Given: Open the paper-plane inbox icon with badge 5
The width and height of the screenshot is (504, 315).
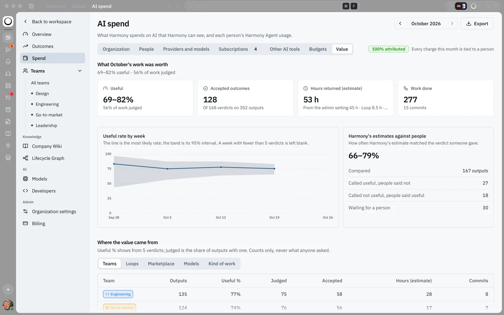Looking at the screenshot, I should (8, 50).
